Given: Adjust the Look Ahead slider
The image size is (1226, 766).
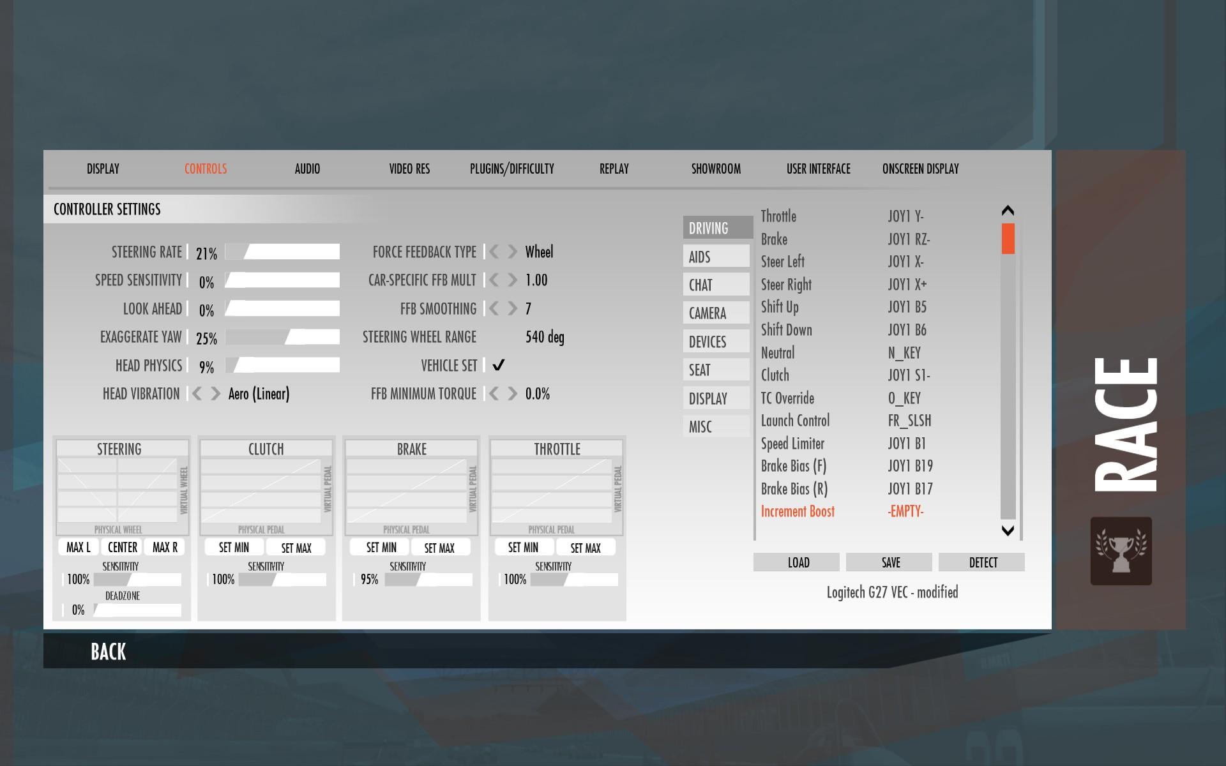Looking at the screenshot, I should tap(283, 308).
